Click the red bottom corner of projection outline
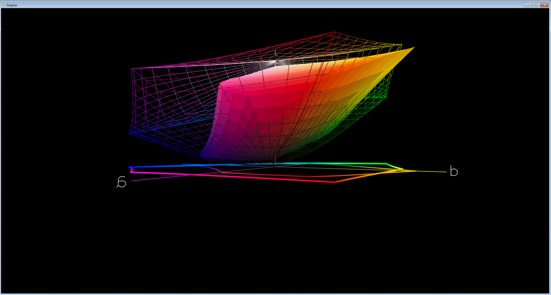This screenshot has width=551, height=295. tap(334, 182)
